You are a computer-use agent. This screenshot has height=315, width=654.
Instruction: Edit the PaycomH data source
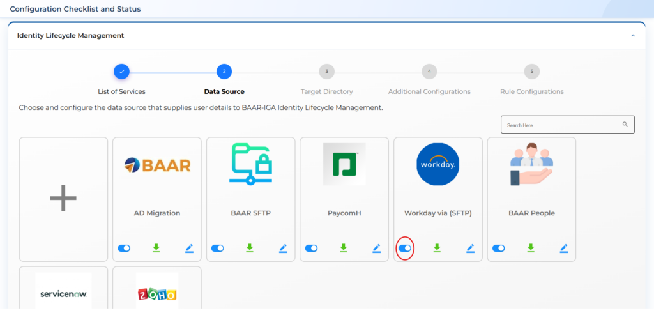click(x=377, y=249)
